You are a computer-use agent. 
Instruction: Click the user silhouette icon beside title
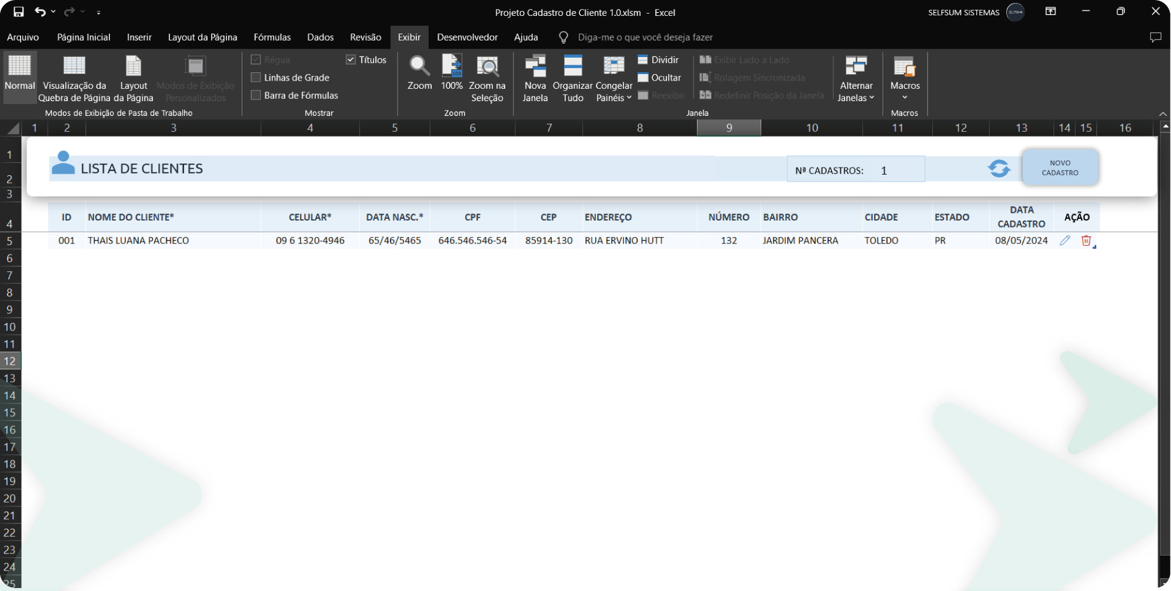63,163
